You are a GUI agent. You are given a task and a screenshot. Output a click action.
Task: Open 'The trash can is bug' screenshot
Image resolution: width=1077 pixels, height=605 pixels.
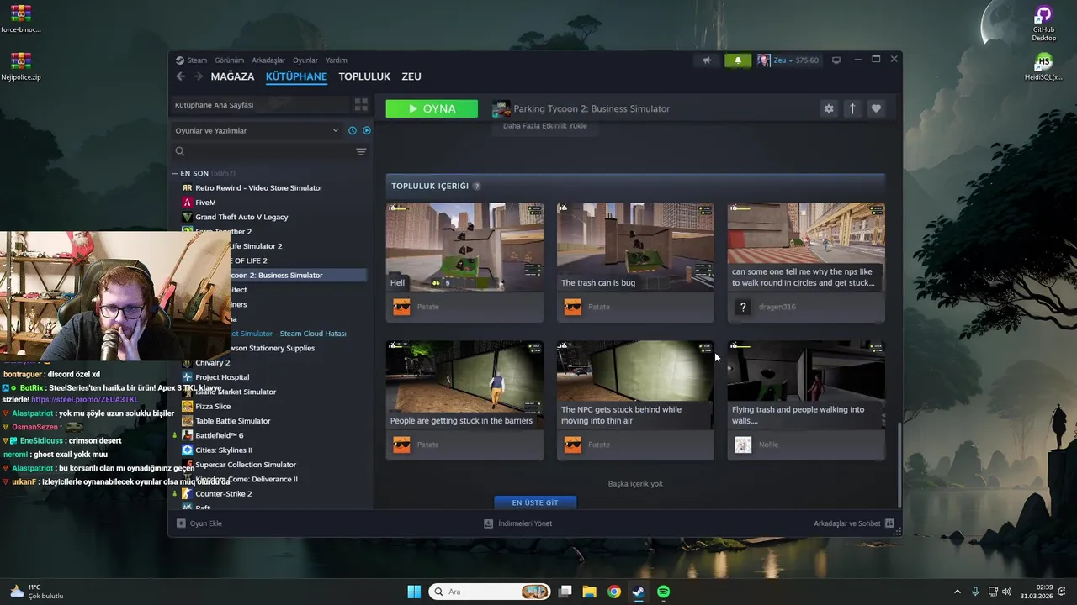pyautogui.click(x=635, y=247)
